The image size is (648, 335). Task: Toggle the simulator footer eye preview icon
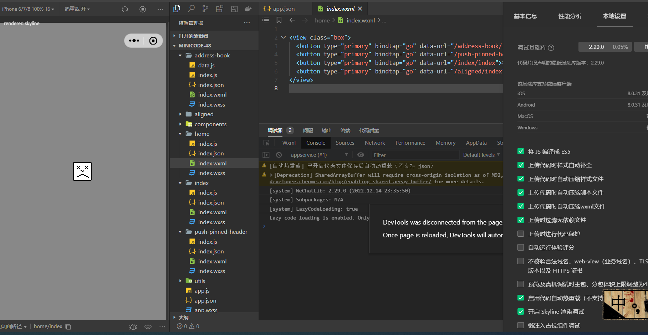point(148,327)
